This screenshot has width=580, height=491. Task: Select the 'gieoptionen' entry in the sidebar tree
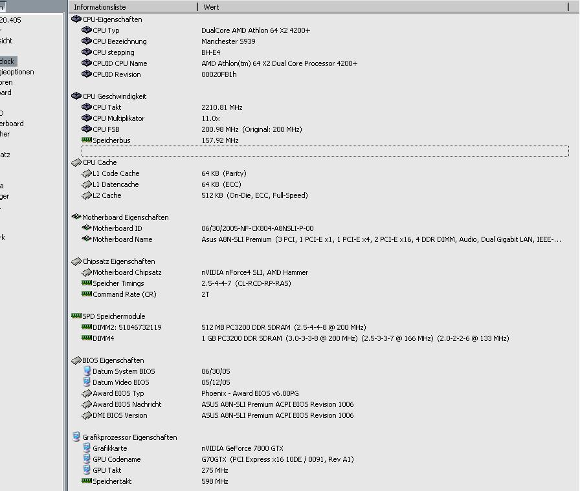click(17, 72)
